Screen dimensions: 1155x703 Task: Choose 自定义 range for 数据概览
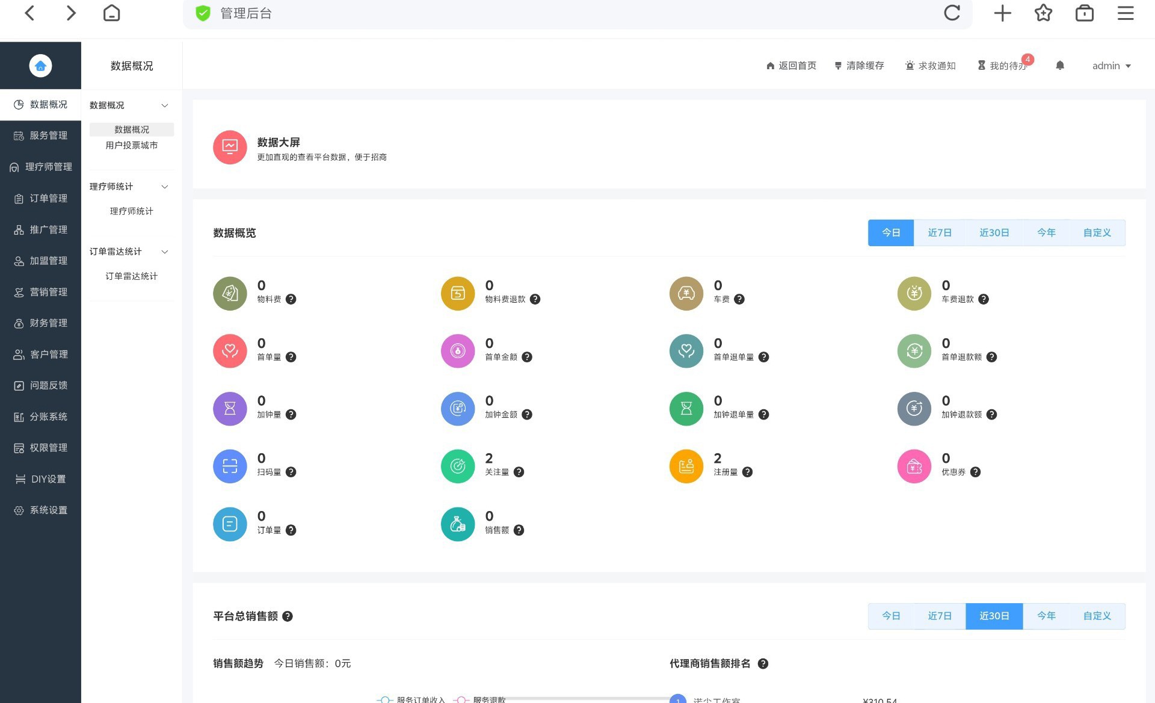[x=1097, y=233]
